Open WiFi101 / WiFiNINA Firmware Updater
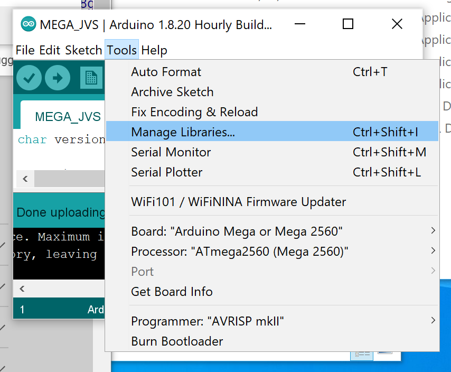The width and height of the screenshot is (451, 372). (272, 202)
